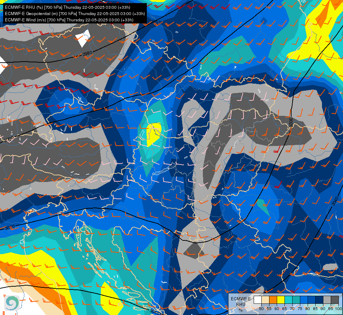Click the legend tick label 55
Image resolution: width=343 pixels, height=315 pixels.
[x=269, y=309]
